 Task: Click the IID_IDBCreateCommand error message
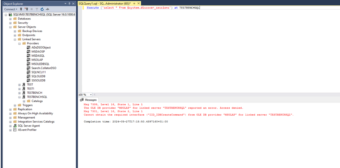click(189, 115)
